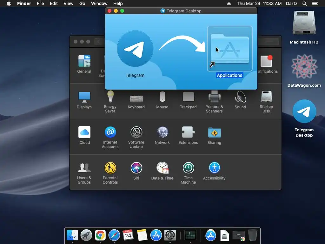Zoom the Telegram Desktop window with green button
Image resolution: width=325 pixels, height=244 pixels.
click(122, 11)
